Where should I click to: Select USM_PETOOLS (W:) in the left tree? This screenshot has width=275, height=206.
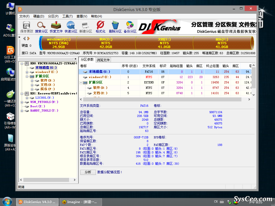[44, 102]
